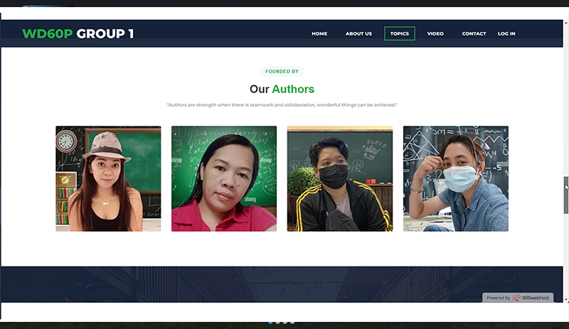Click the 000webhost logo icon
The height and width of the screenshot is (329, 569).
click(517, 298)
